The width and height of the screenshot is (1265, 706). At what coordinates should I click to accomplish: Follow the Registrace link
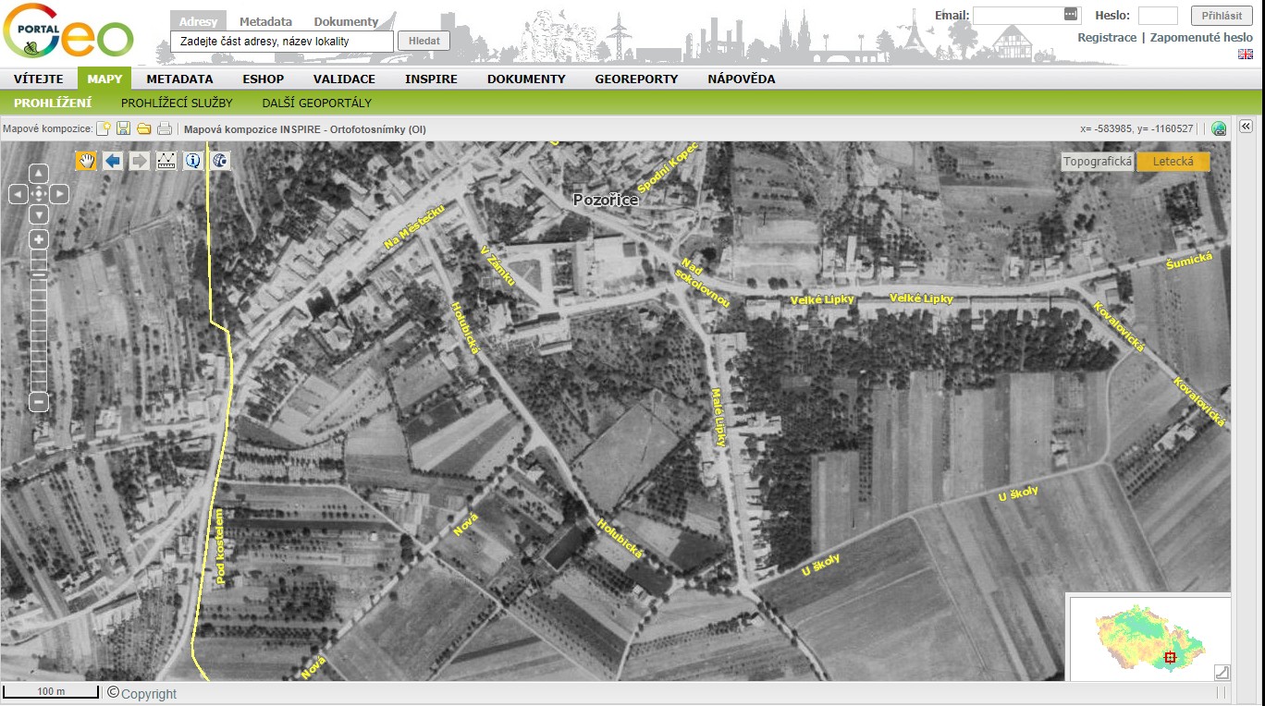pyautogui.click(x=1107, y=38)
